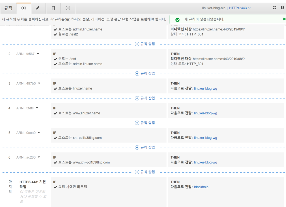This screenshot has width=286, height=207.
Task: Expand the ARN...497b0 rule dropdown
Action: [x=39, y=83]
